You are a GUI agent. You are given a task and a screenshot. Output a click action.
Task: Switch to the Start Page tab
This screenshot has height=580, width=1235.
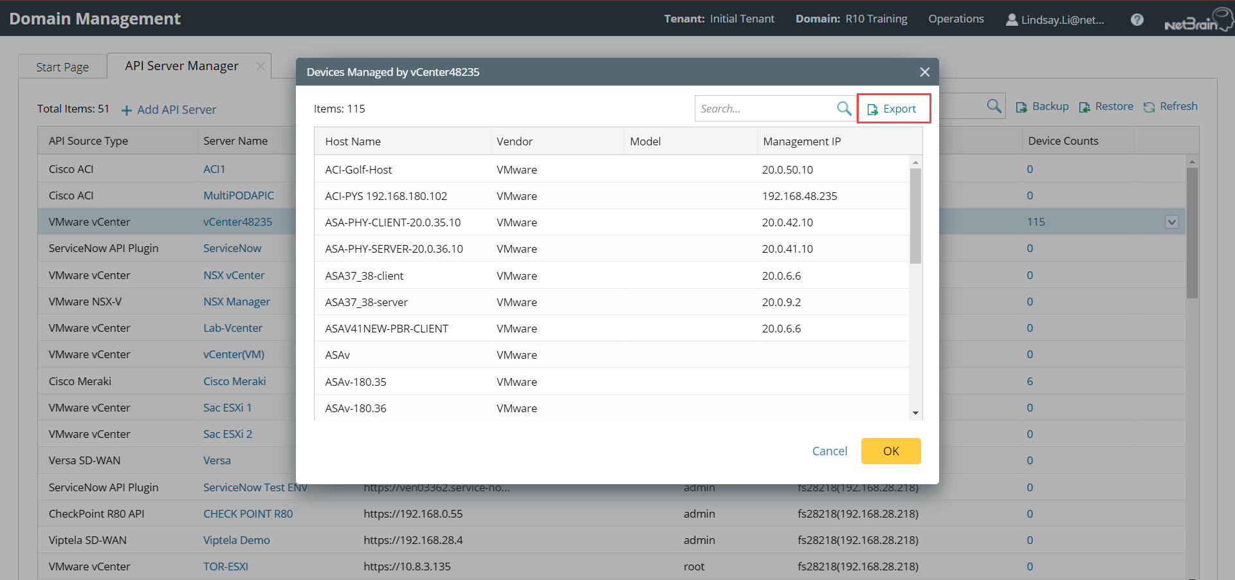(62, 67)
